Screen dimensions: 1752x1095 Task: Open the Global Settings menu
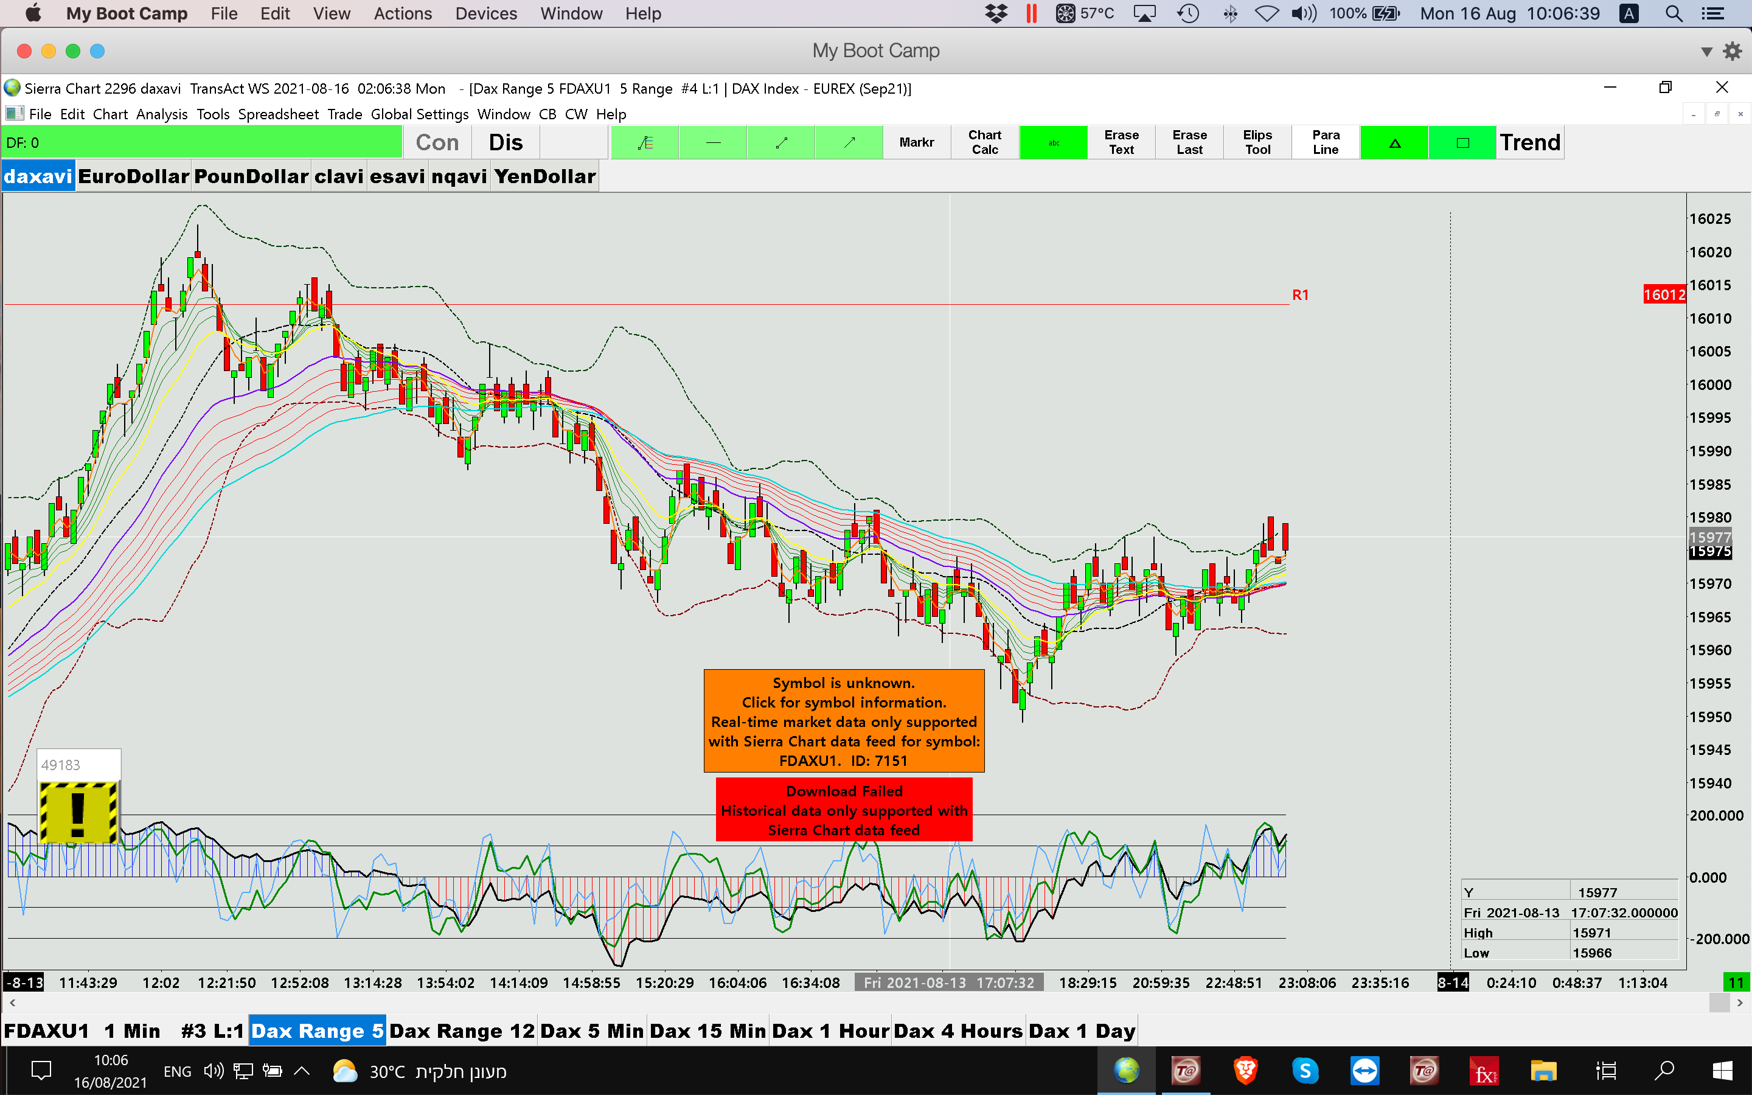[x=419, y=114]
